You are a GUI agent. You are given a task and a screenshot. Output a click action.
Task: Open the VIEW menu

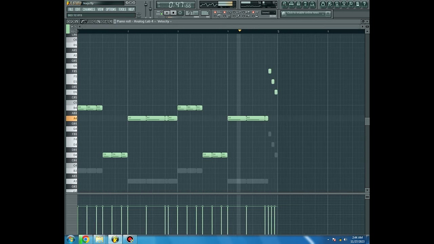[x=100, y=9]
